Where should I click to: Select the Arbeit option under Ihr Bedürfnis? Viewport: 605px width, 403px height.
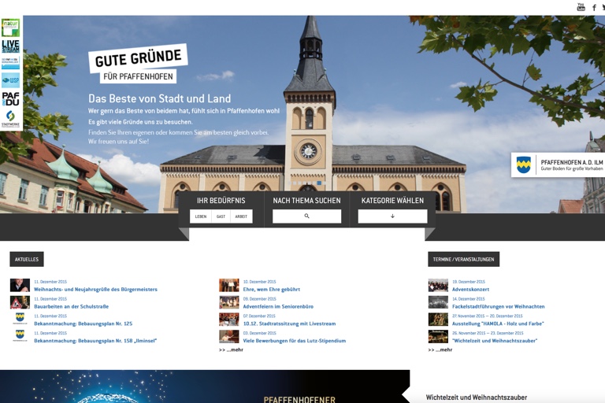241,216
